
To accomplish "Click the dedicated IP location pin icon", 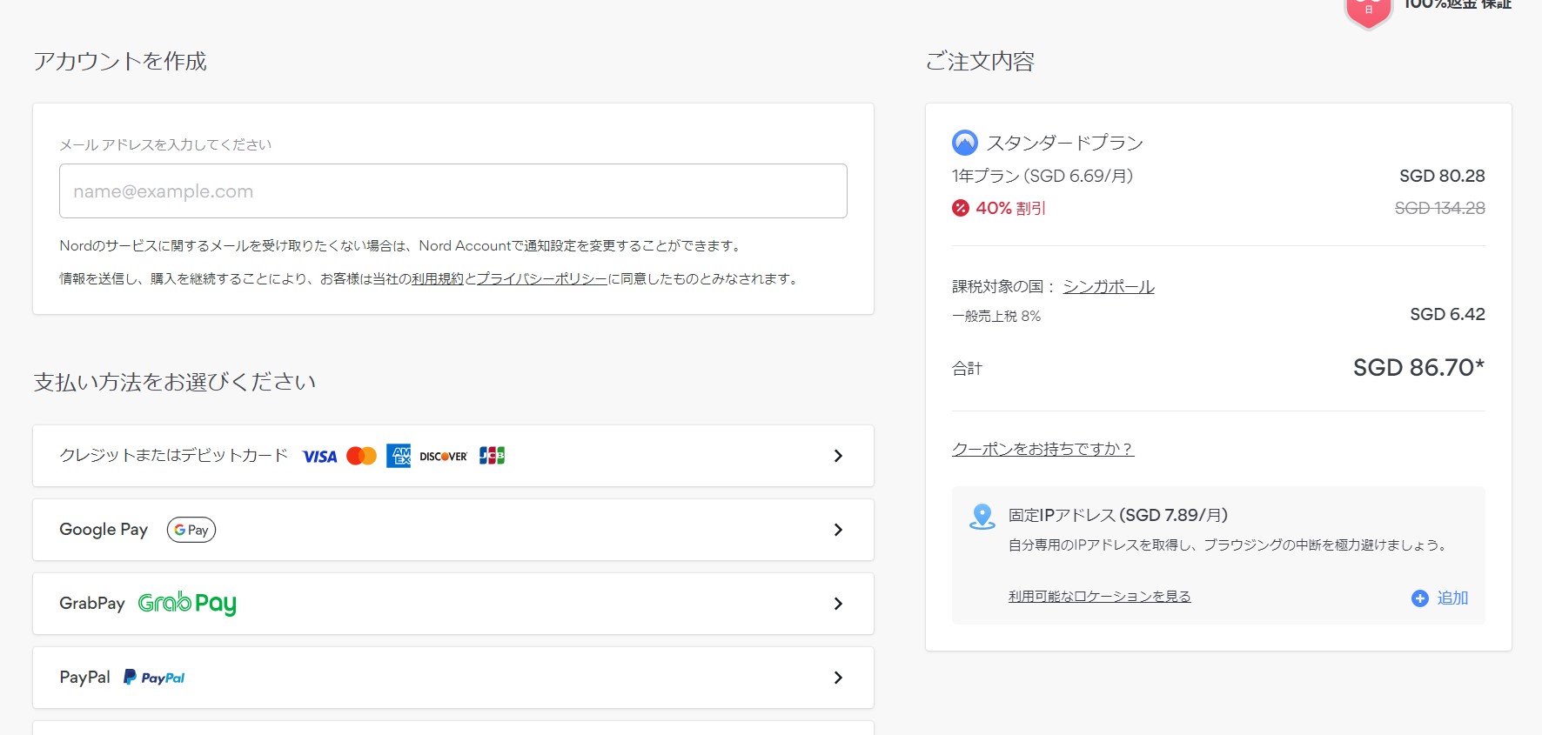I will (982, 517).
